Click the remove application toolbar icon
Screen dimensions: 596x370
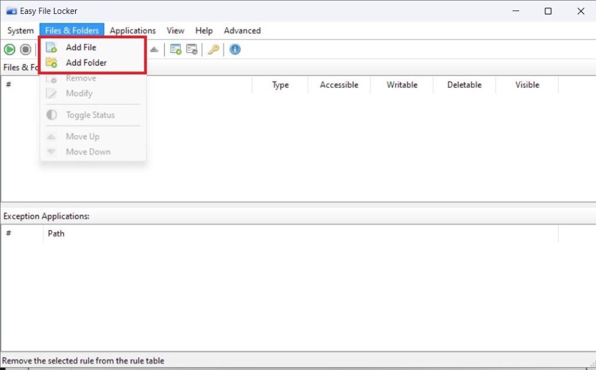191,49
